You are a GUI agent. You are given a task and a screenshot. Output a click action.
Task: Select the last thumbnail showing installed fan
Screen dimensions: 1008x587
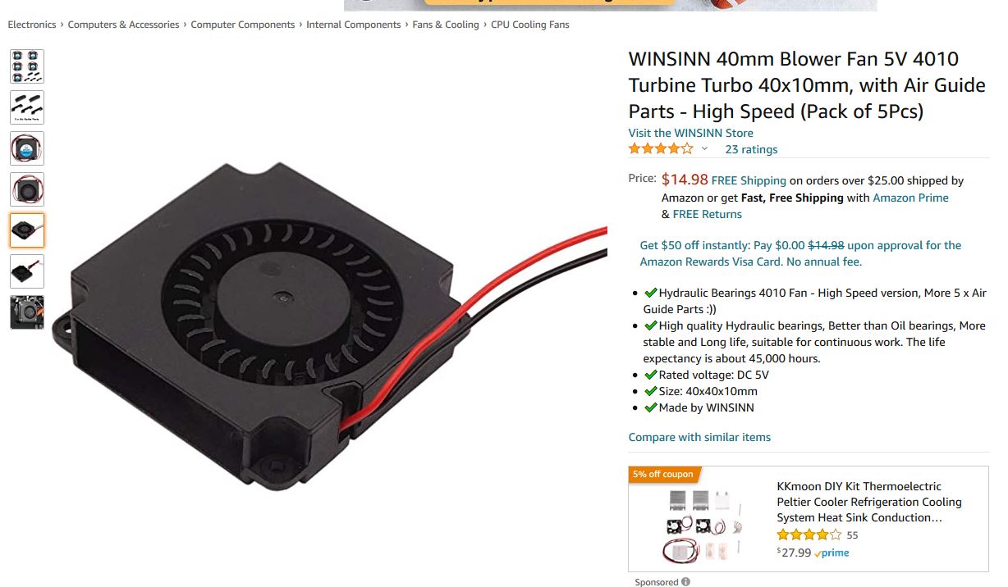[27, 312]
